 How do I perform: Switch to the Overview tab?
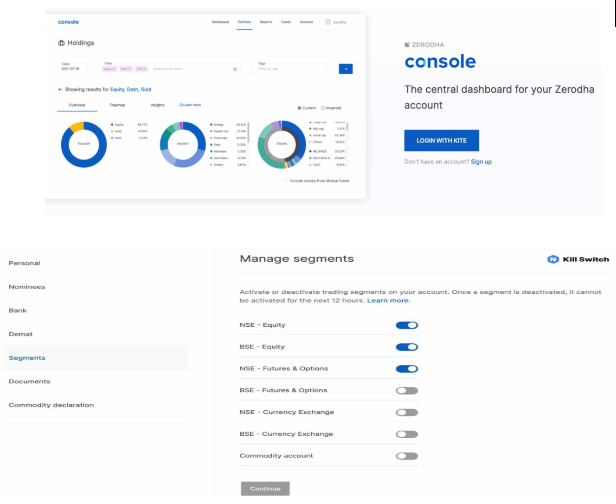pyautogui.click(x=77, y=105)
